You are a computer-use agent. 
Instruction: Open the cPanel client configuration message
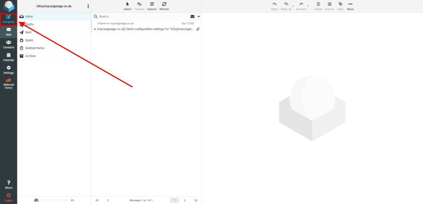tap(147, 26)
